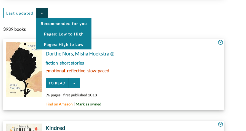Open the Wild Swims cover thumbnail

coord(24,69)
